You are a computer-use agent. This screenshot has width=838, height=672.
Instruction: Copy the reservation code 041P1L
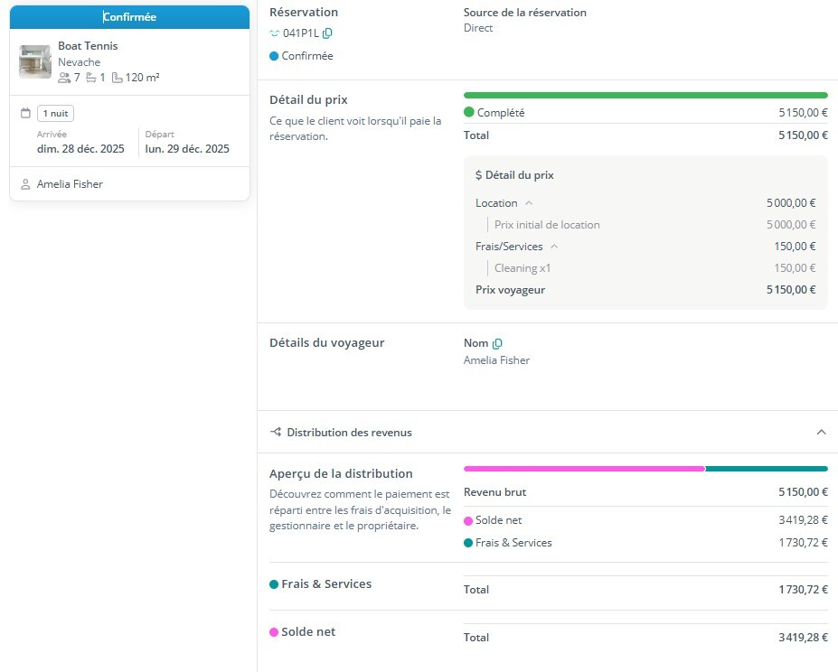coord(327,33)
